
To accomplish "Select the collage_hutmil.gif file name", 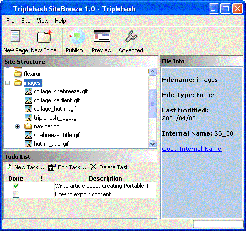I will click(x=55, y=109).
